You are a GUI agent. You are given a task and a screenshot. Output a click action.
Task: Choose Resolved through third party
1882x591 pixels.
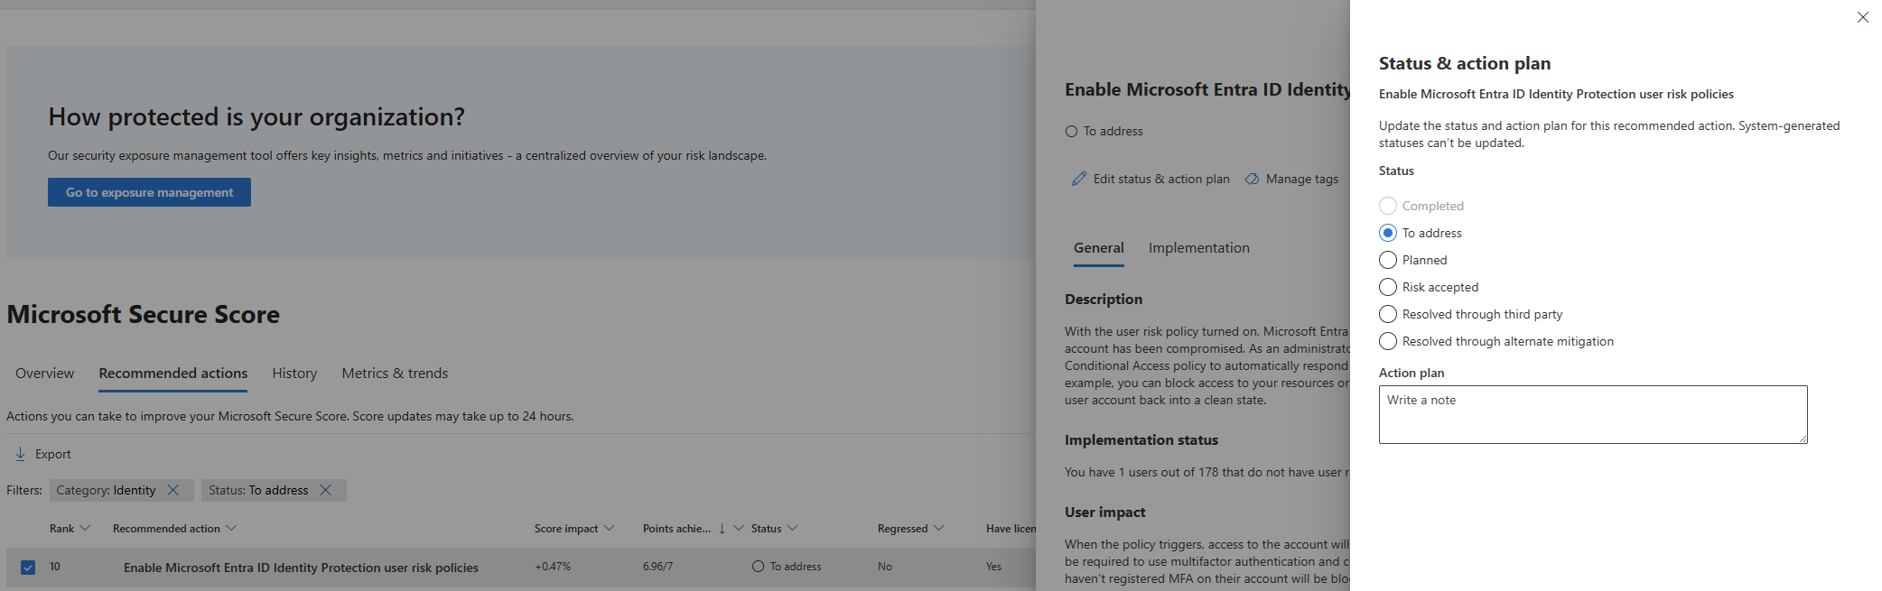(x=1388, y=314)
